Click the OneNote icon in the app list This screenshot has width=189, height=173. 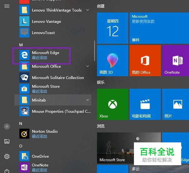[x=24, y=167]
